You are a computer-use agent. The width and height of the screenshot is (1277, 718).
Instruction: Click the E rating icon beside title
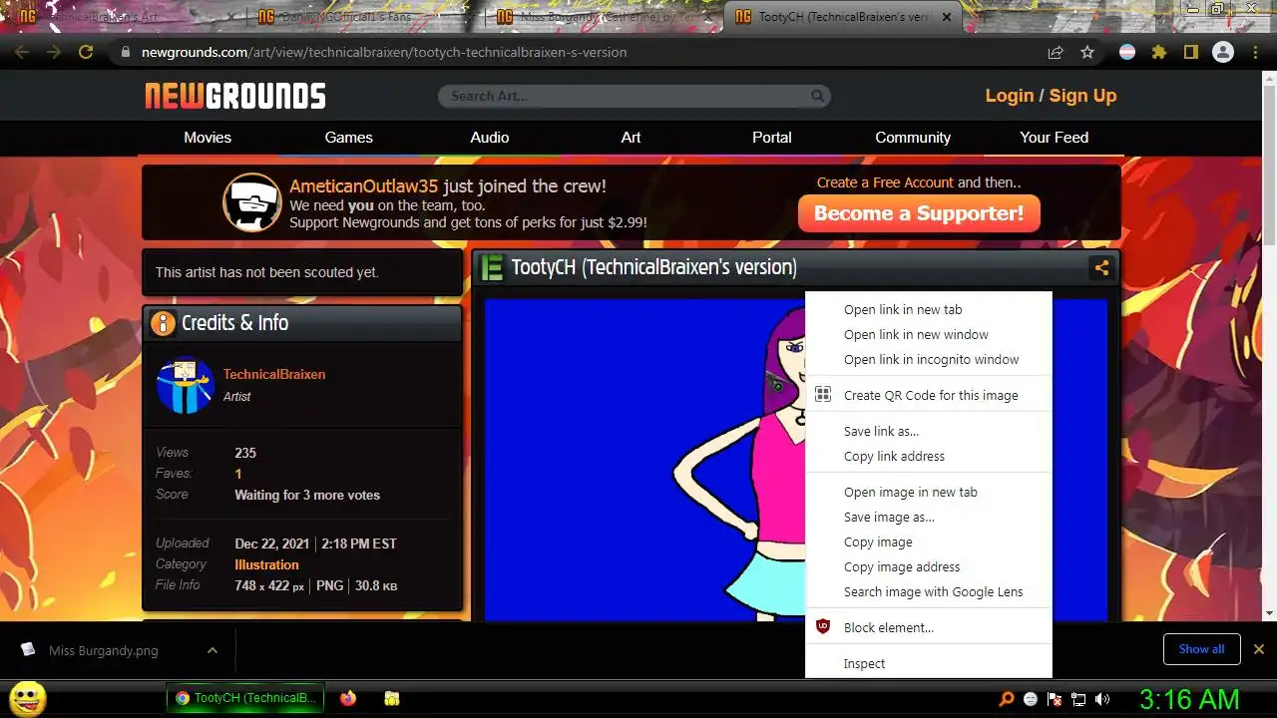tap(492, 267)
